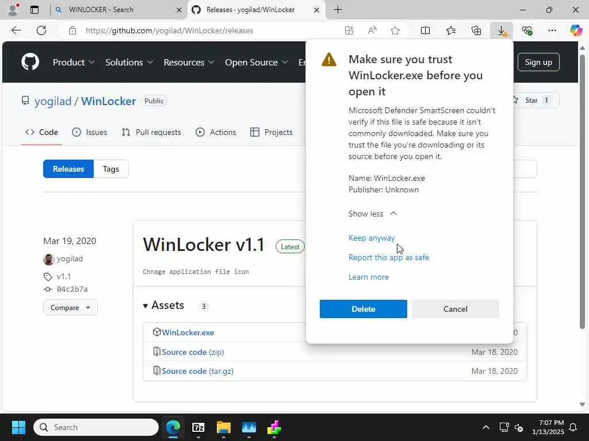Open Learn more link
This screenshot has width=589, height=441.
click(369, 277)
